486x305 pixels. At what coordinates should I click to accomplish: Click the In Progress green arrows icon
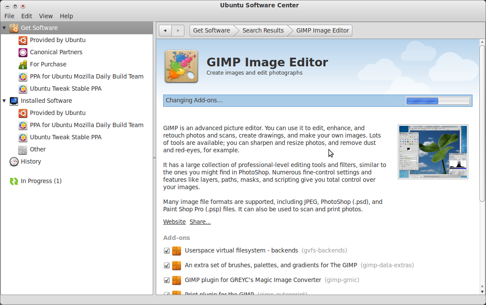(13, 181)
